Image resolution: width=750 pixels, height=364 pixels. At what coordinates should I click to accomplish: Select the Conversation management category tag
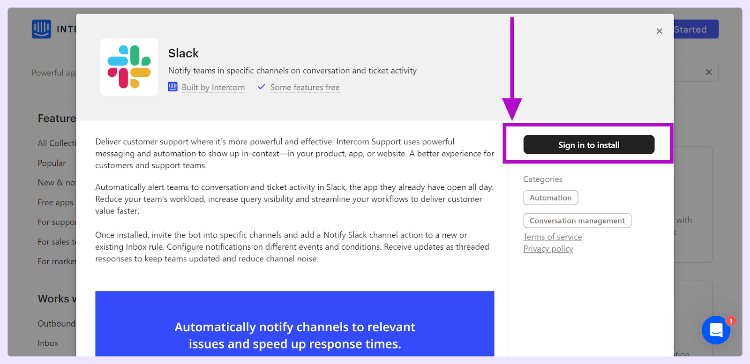click(x=577, y=221)
